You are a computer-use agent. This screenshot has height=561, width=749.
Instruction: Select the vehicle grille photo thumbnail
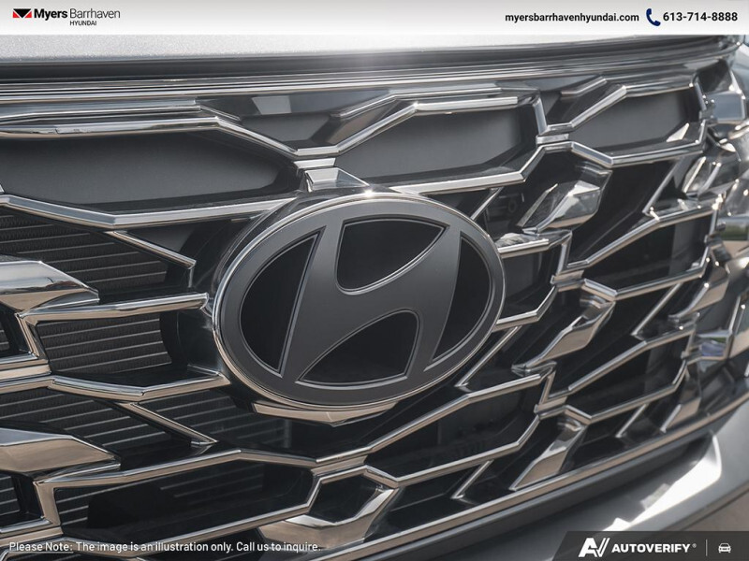click(x=374, y=280)
